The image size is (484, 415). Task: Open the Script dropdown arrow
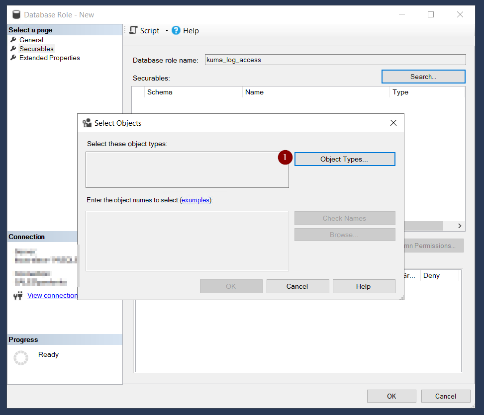point(167,31)
